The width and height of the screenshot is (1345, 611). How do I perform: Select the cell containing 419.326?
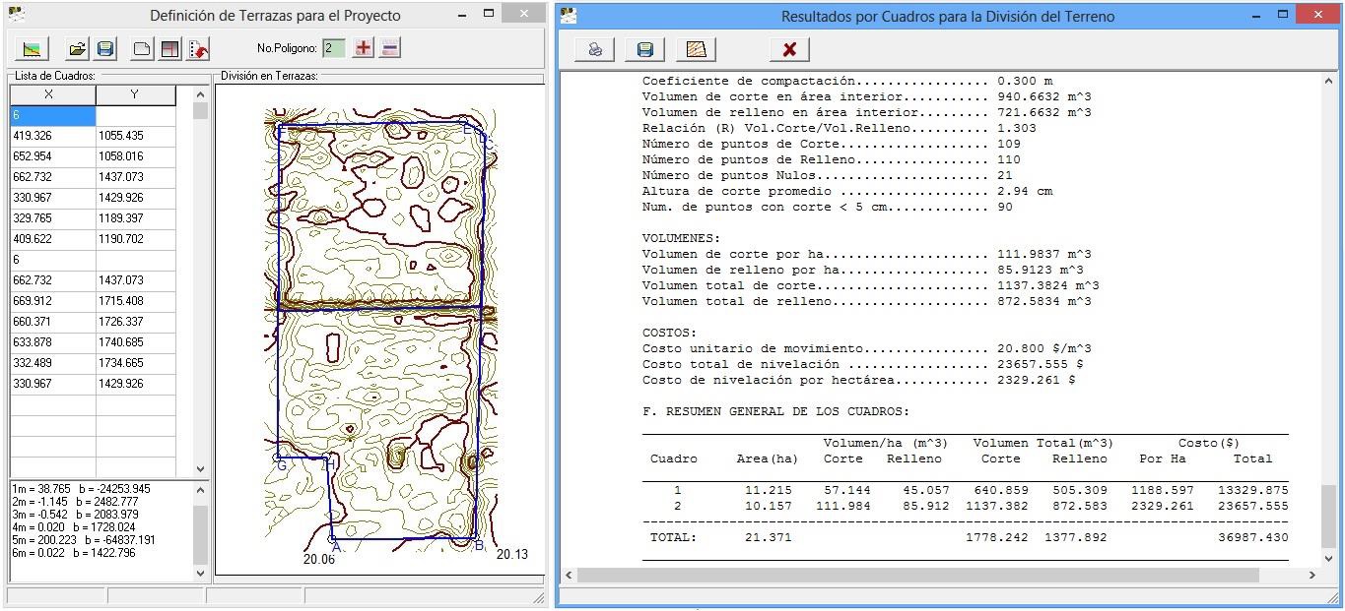[x=52, y=136]
